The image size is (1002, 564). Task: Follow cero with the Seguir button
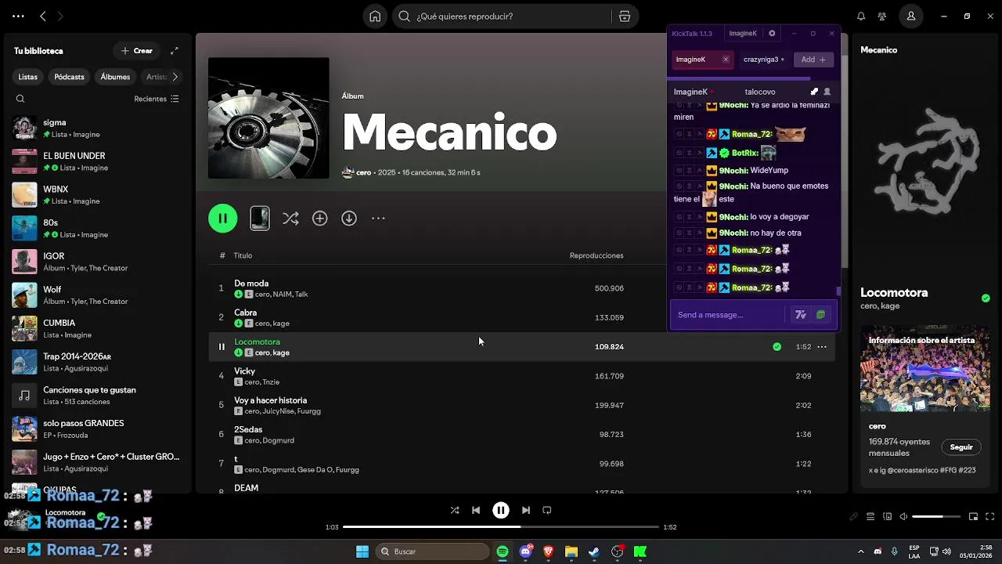961,447
